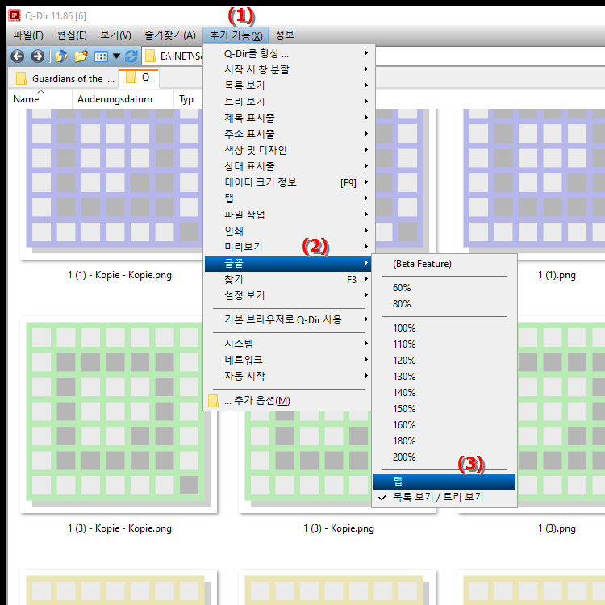605x605 pixels.
Task: Open the 보기(V) menu
Action: [x=115, y=35]
